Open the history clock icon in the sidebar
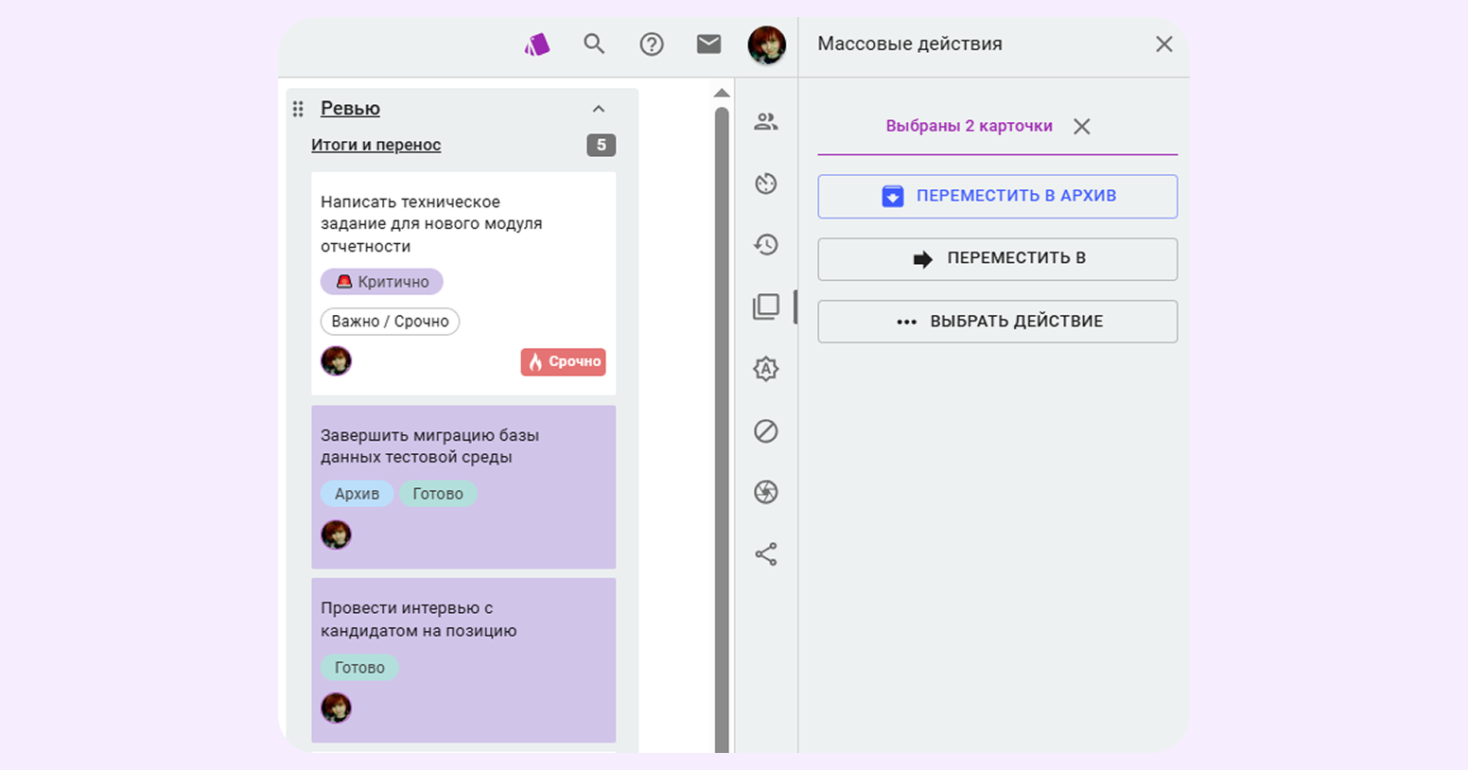The image size is (1468, 770). click(766, 245)
